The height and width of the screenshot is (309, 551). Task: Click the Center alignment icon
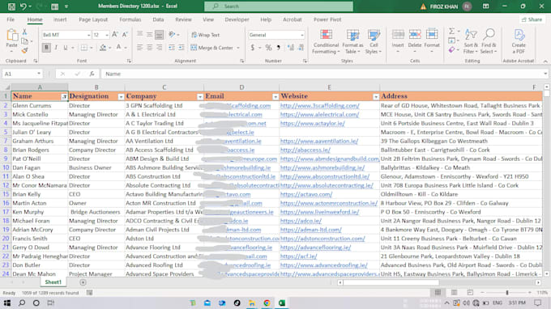150,48
